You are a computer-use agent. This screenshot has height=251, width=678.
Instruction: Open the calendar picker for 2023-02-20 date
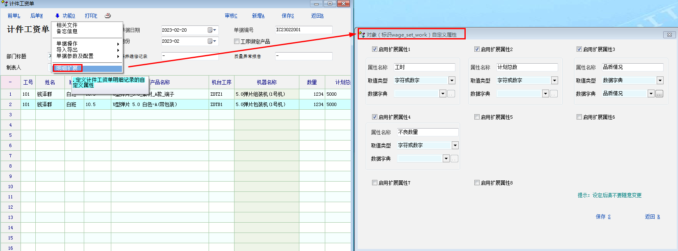point(212,30)
